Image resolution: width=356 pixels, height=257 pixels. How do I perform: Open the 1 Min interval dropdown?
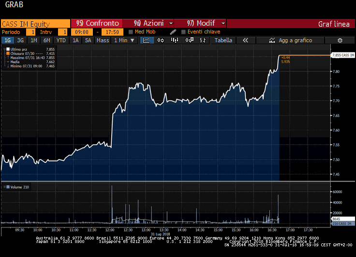[124, 40]
